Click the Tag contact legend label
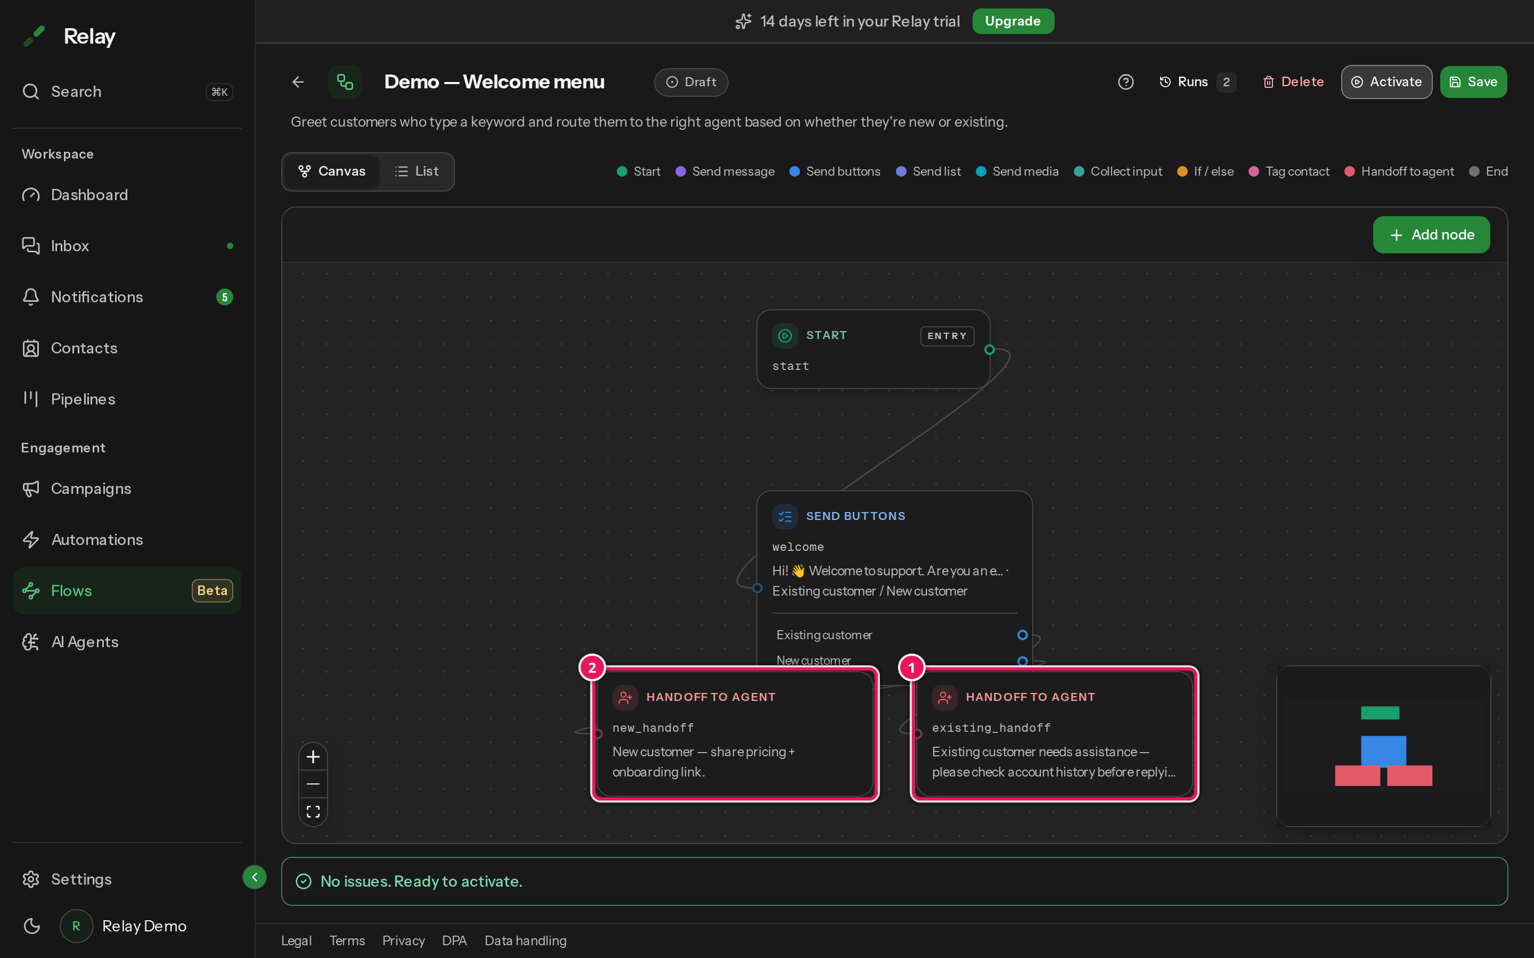1534x958 pixels. coord(1298,171)
